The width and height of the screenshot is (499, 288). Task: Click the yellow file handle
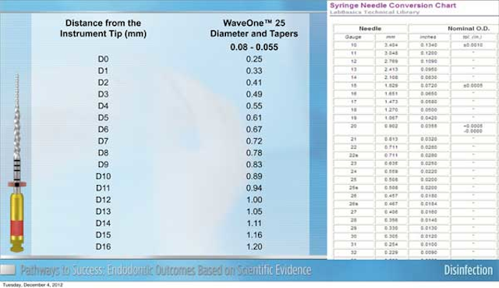click(17, 220)
